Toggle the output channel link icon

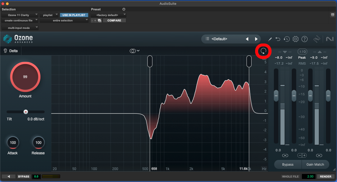319,155
